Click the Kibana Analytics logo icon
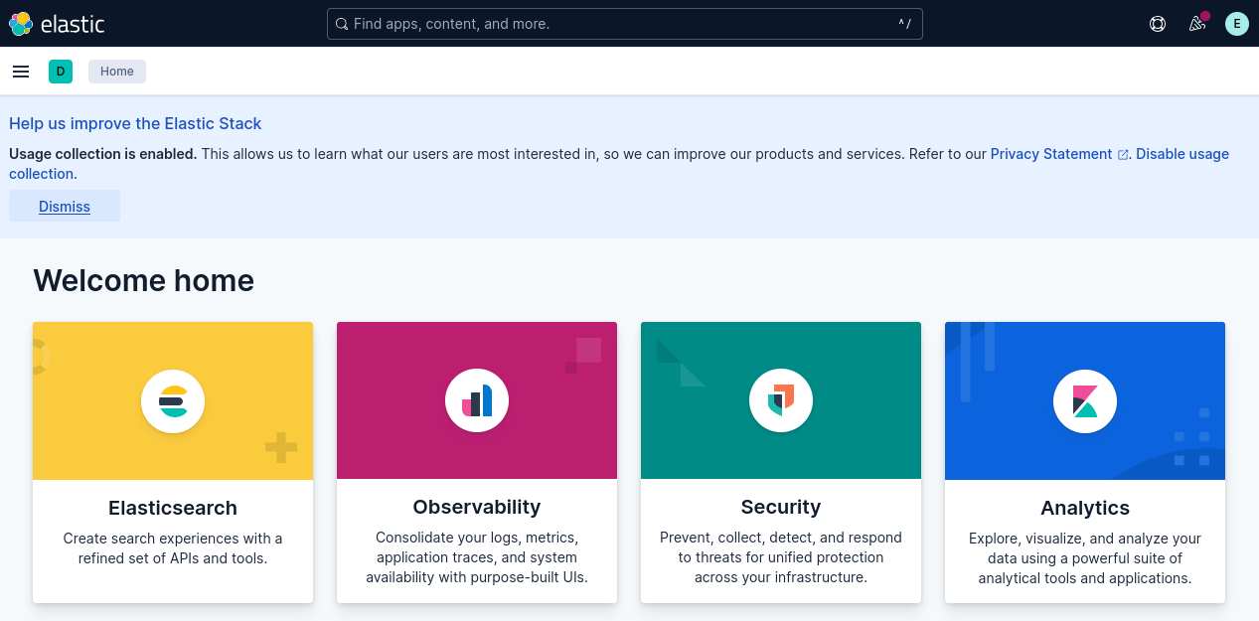Image resolution: width=1259 pixels, height=621 pixels. pos(1085,401)
